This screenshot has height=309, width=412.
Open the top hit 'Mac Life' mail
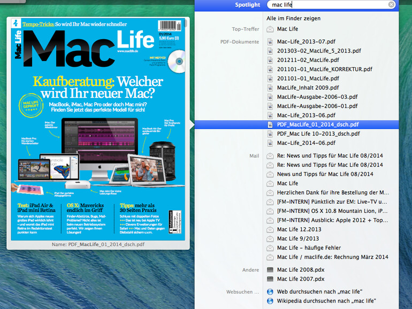pyautogui.click(x=287, y=29)
